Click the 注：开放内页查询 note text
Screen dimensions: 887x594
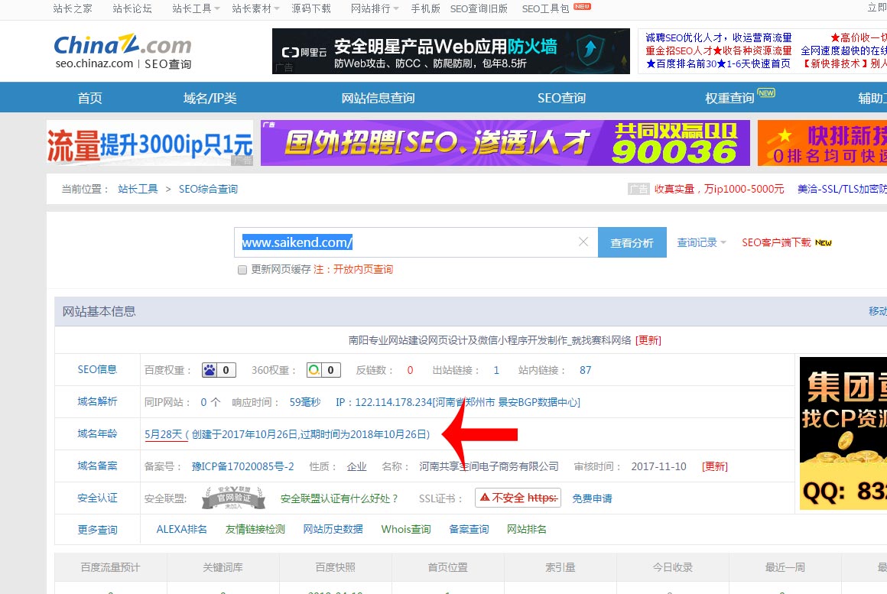(x=353, y=269)
